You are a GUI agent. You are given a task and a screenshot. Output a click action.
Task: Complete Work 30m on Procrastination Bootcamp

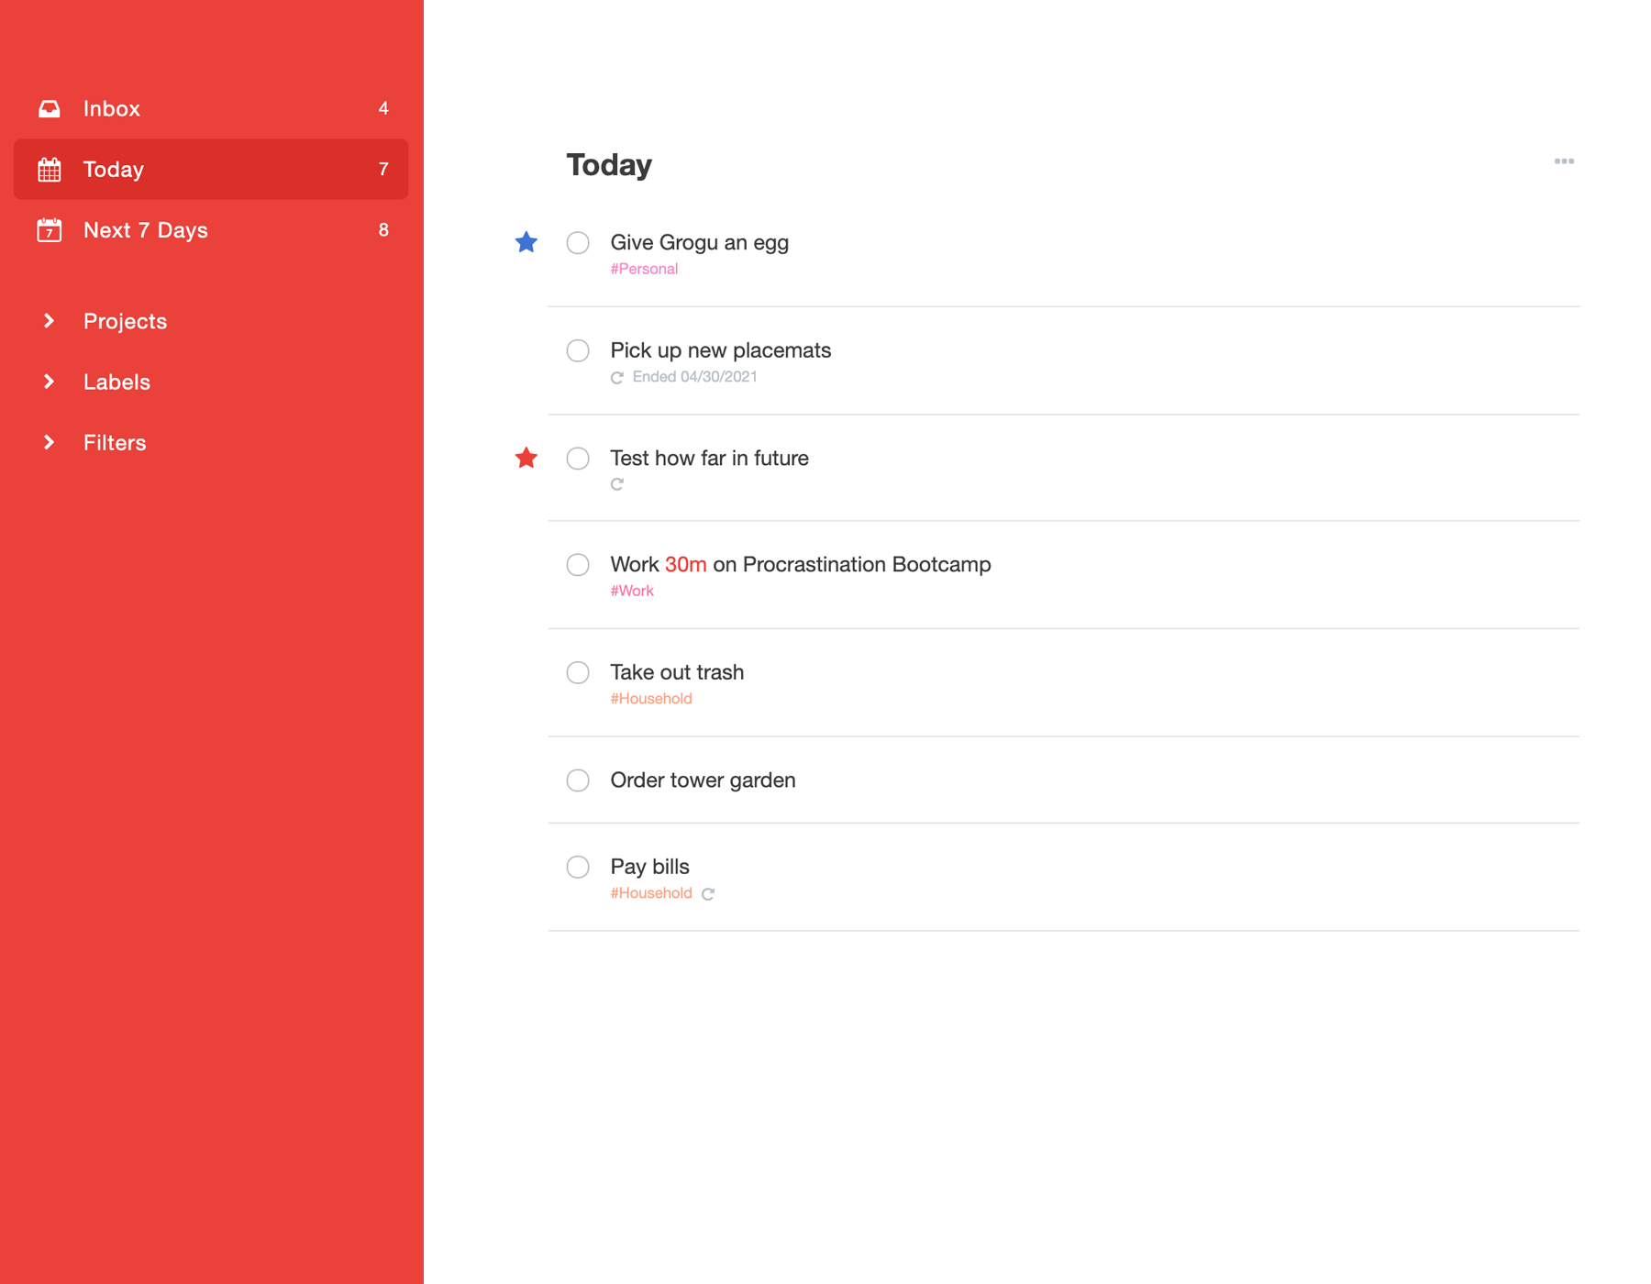coord(578,564)
